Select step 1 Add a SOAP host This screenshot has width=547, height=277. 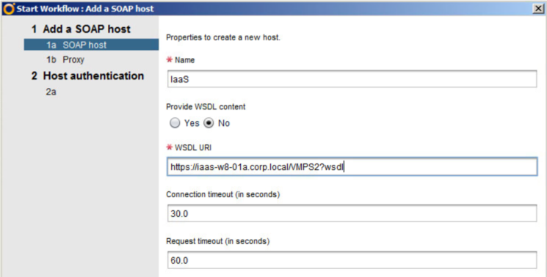[81, 29]
